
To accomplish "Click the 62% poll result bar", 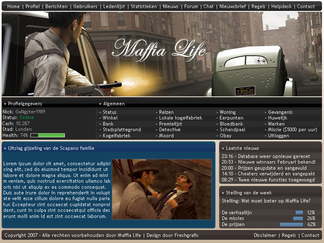I will click(x=291, y=224).
